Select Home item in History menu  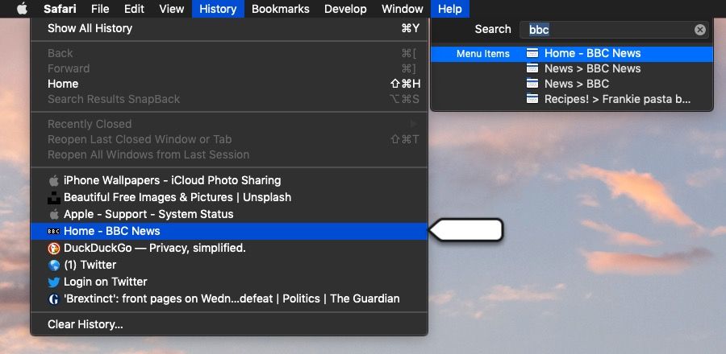(63, 84)
